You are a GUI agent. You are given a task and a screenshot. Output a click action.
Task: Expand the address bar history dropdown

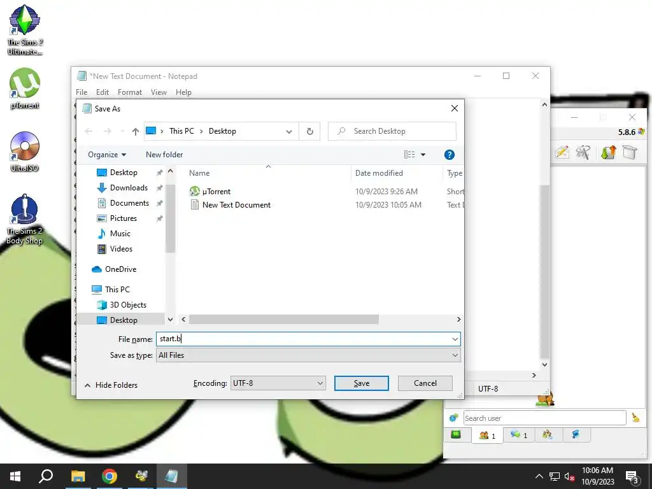[x=288, y=131]
